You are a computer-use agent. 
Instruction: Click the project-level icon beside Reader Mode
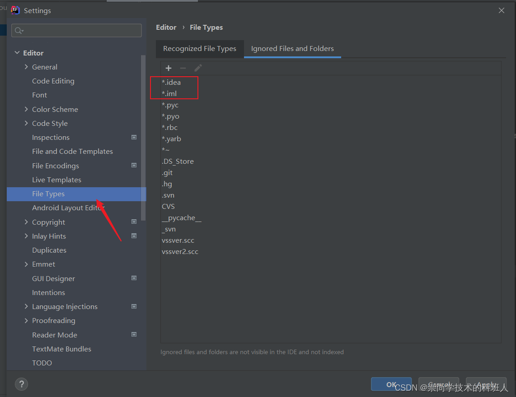[134, 334]
